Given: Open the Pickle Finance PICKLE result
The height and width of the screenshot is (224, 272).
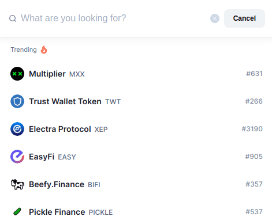Looking at the screenshot, I should tap(136, 212).
